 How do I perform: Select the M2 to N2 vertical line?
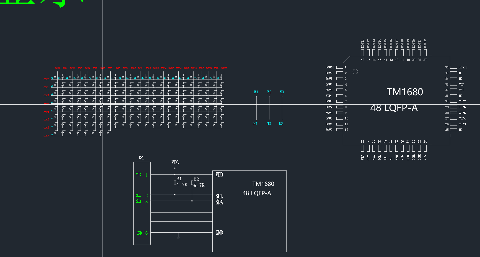click(x=270, y=108)
